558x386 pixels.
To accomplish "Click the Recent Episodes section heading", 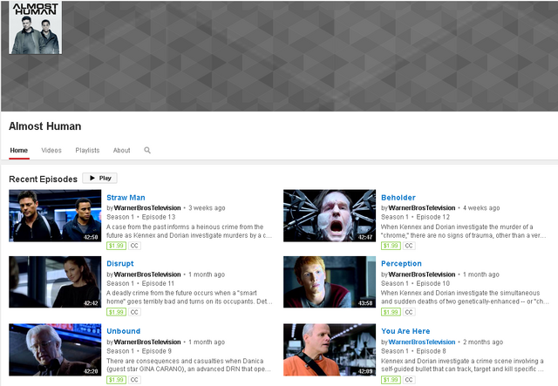I will (43, 179).
